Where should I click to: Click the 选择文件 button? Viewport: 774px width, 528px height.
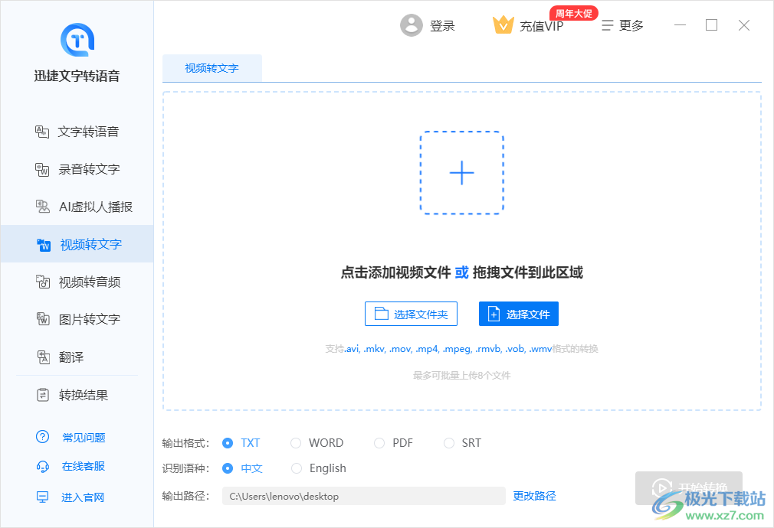(518, 314)
